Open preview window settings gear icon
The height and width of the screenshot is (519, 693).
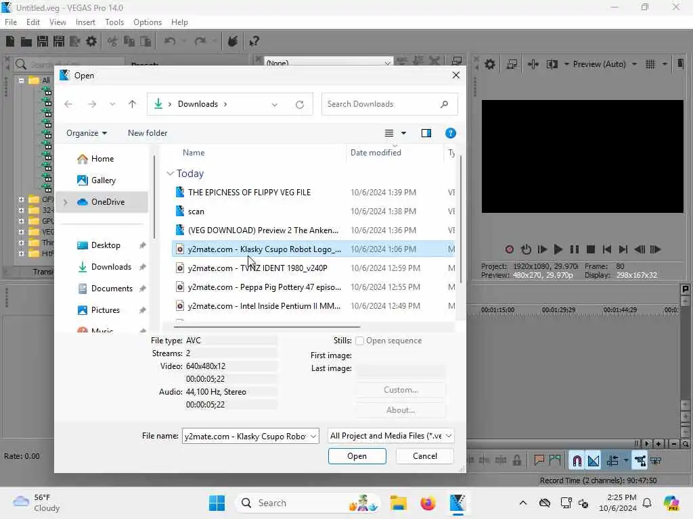[x=490, y=64]
